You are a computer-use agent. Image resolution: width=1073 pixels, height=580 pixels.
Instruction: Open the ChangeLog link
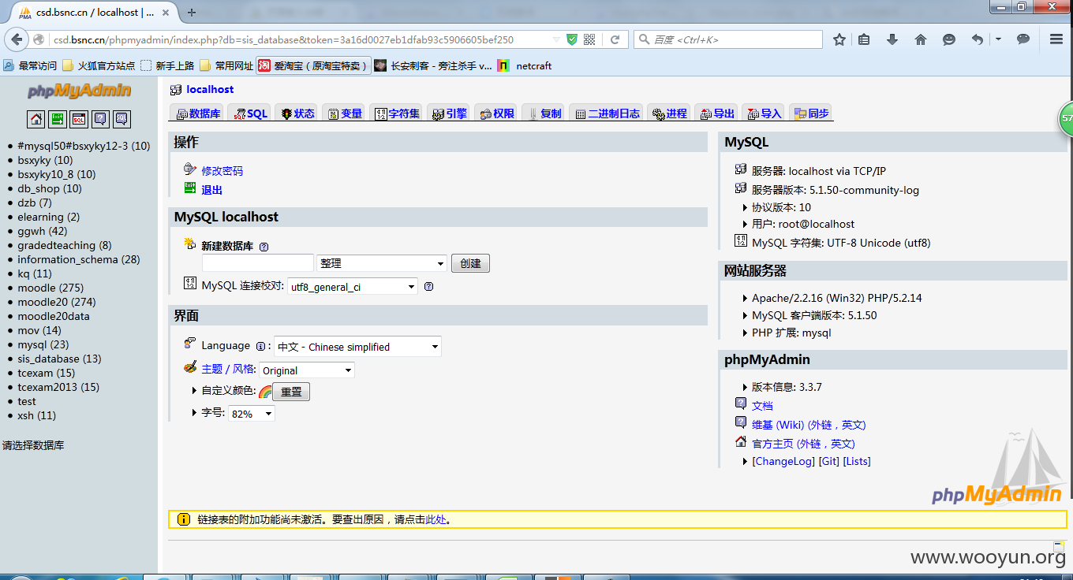[x=783, y=461]
